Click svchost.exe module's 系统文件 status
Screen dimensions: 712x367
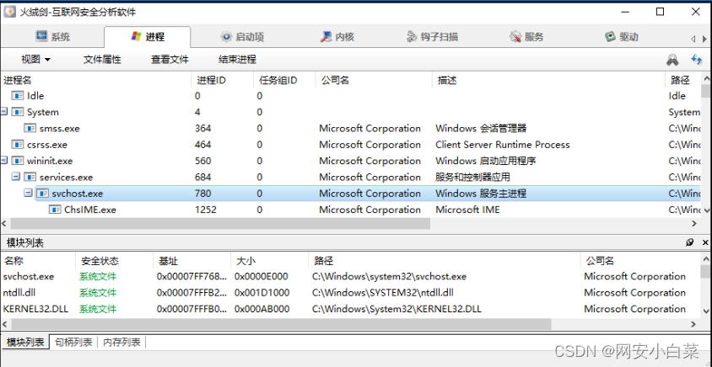coord(98,276)
